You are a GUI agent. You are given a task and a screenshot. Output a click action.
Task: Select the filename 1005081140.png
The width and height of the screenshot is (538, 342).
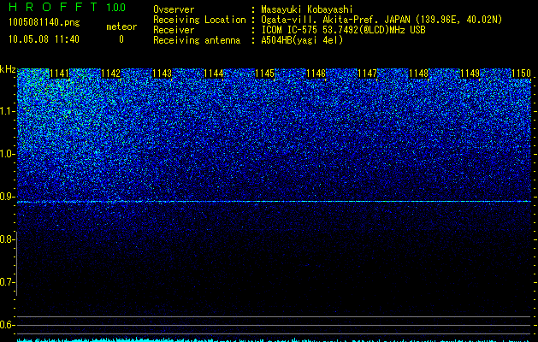tap(44, 22)
